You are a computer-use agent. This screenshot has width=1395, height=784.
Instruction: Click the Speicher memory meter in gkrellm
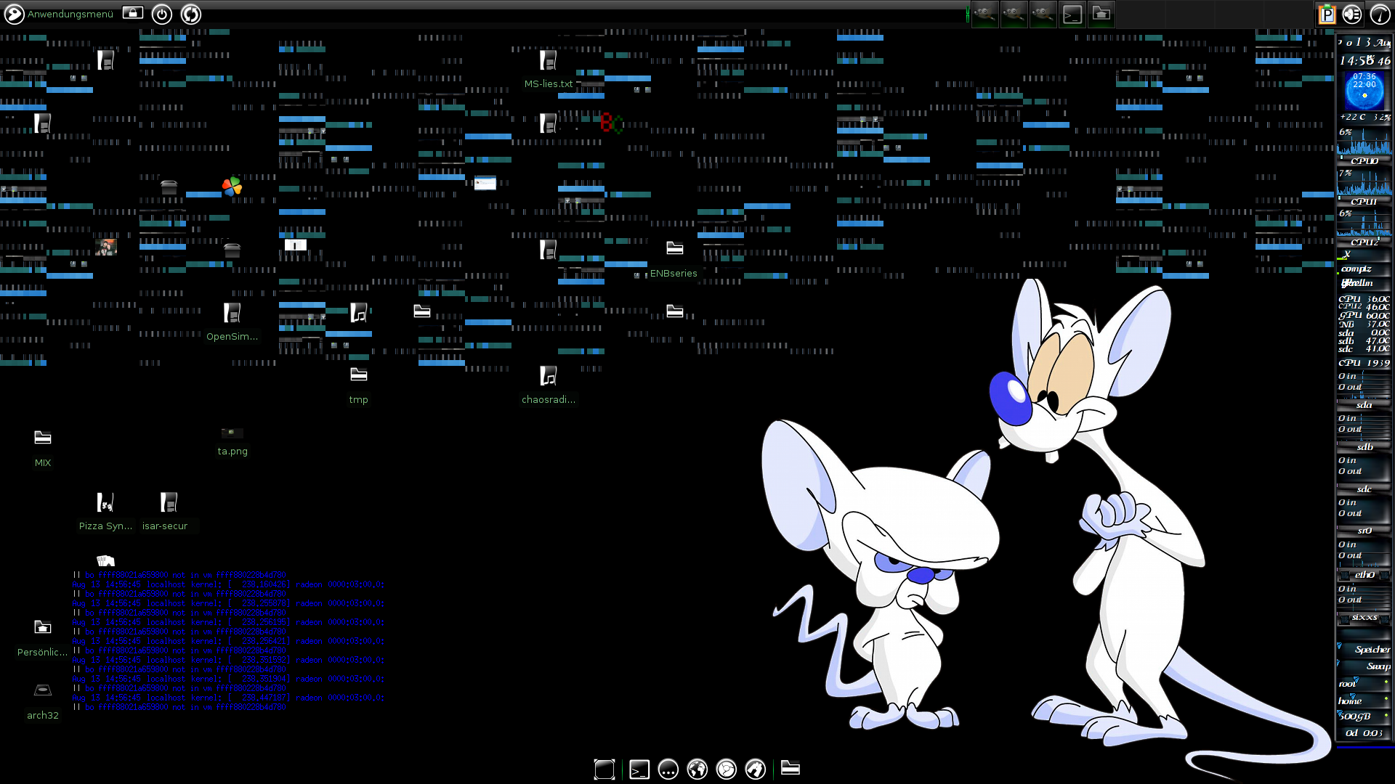click(1364, 649)
